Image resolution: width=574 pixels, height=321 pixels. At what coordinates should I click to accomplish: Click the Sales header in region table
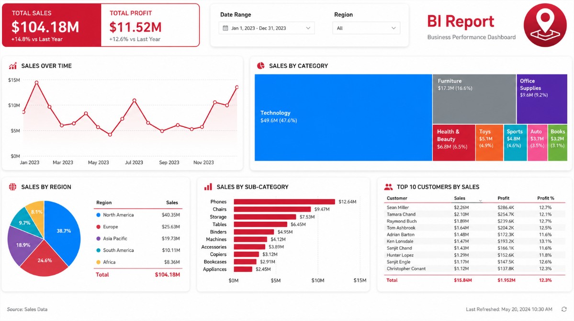pos(172,203)
